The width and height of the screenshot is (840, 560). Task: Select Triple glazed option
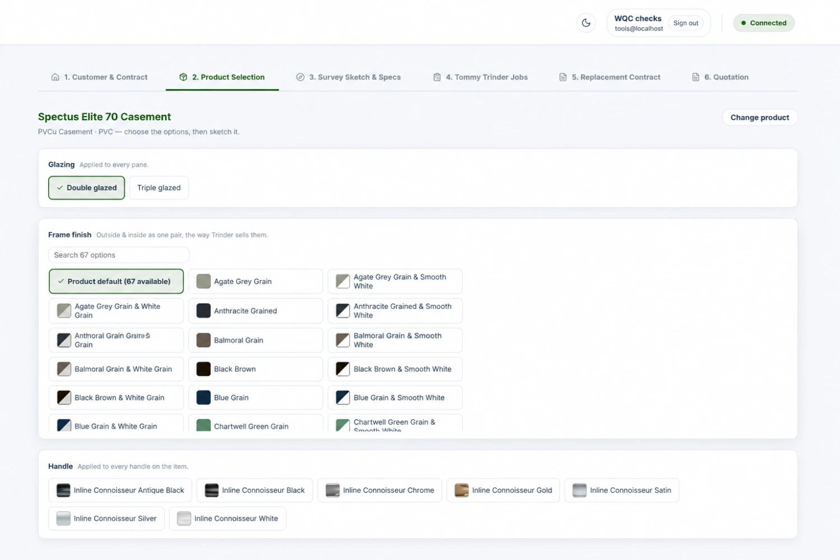click(159, 188)
